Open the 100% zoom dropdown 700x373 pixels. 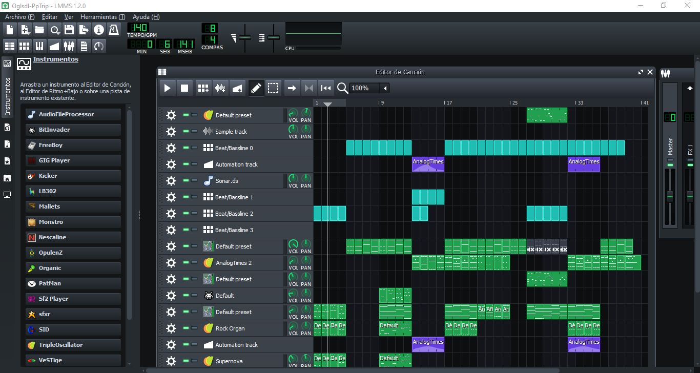coord(369,88)
